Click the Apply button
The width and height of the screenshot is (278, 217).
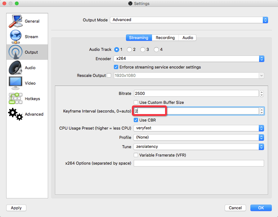point(16,208)
